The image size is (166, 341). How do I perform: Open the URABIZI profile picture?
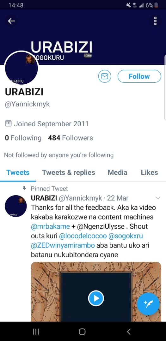22,68
